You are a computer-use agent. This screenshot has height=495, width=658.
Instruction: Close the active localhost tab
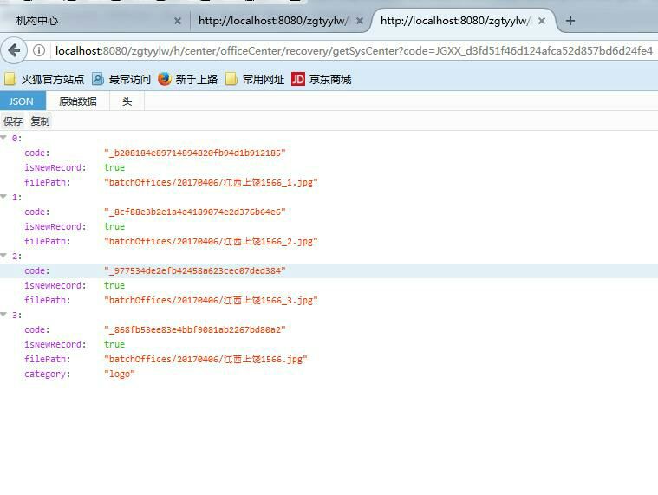(x=543, y=21)
